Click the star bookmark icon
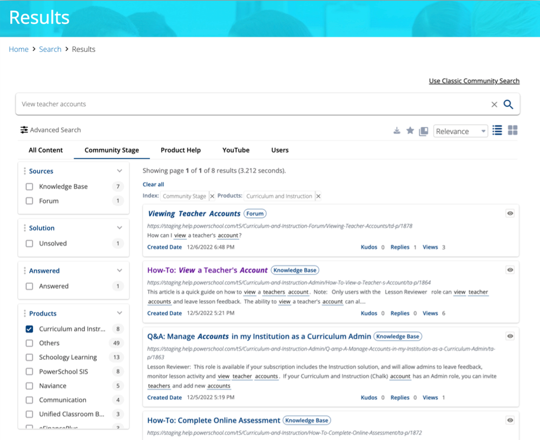Screen dimensions: 540x440 pyautogui.click(x=410, y=130)
